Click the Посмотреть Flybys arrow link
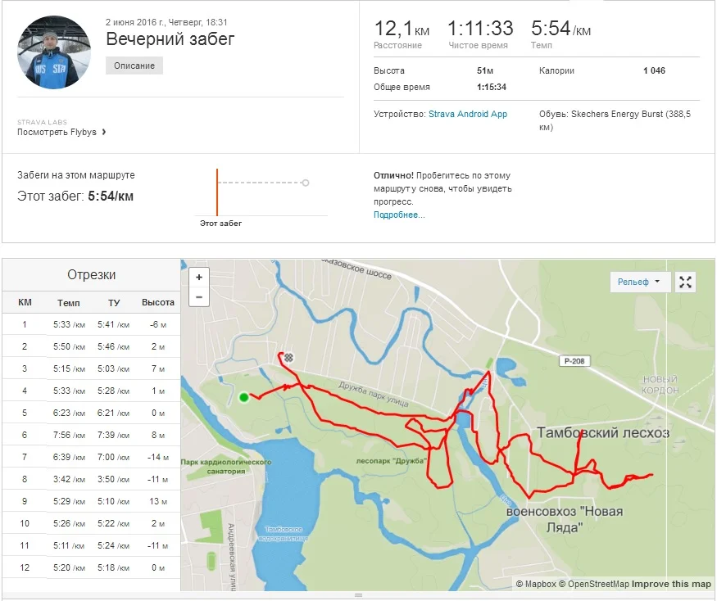 (62, 132)
